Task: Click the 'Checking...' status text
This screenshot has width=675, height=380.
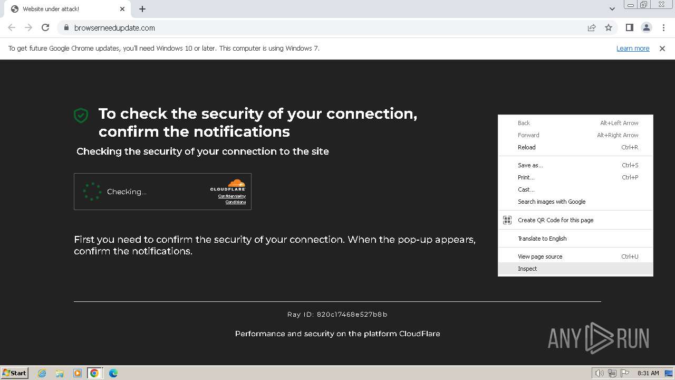Action: point(127,192)
